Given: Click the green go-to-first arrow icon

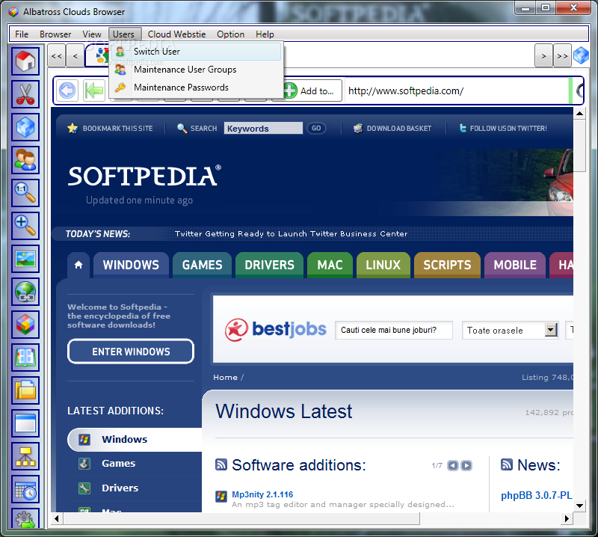Looking at the screenshot, I should coord(94,90).
